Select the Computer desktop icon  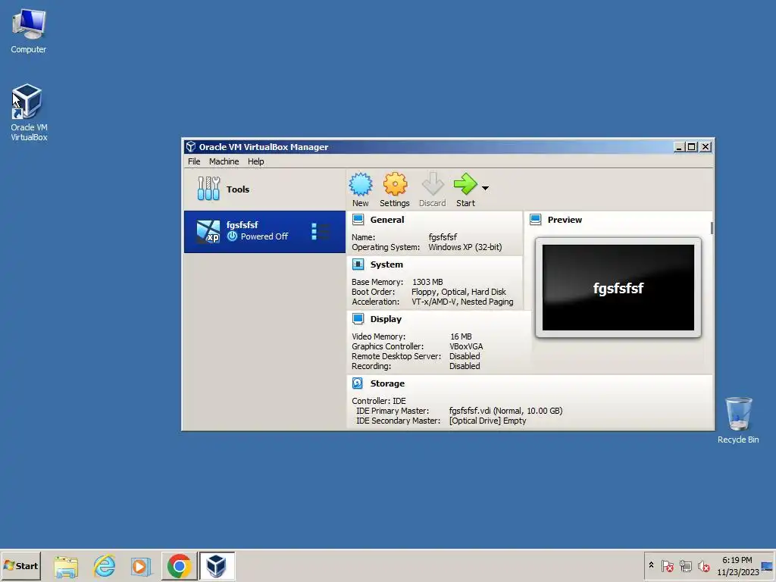point(29,31)
